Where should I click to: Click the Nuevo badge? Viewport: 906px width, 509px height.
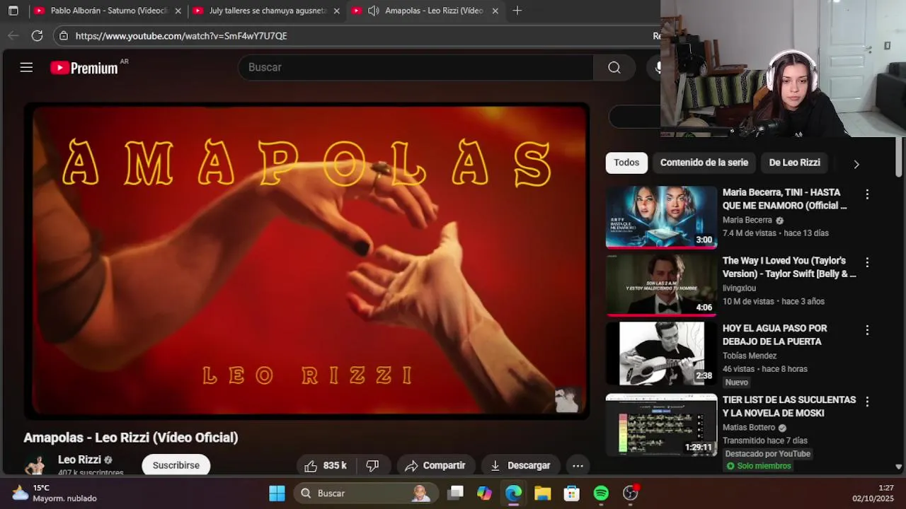click(736, 382)
